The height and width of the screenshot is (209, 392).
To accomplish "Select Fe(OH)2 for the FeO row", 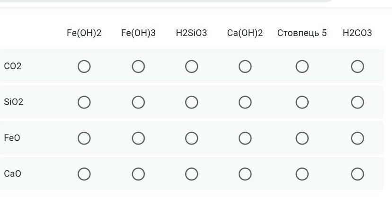I will point(84,138).
